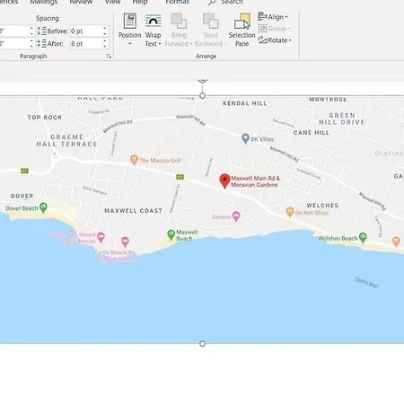Decrease the Spacing After value

[105, 46]
